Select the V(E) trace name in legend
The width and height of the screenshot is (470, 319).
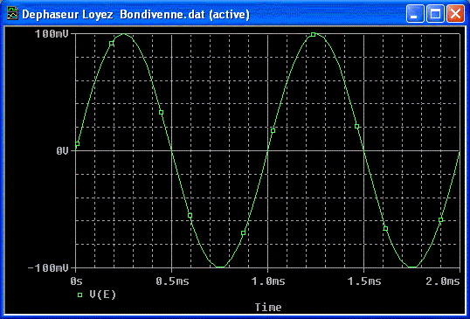[x=102, y=295]
